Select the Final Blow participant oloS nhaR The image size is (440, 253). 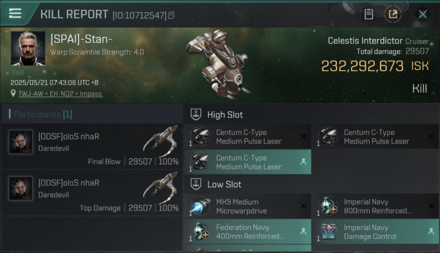coord(92,146)
